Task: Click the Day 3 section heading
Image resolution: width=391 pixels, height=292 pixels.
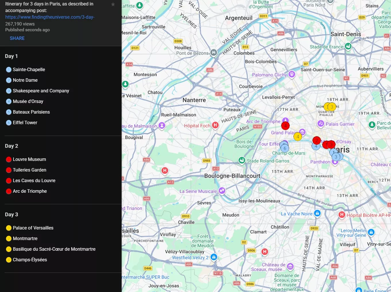Action: coord(11,215)
